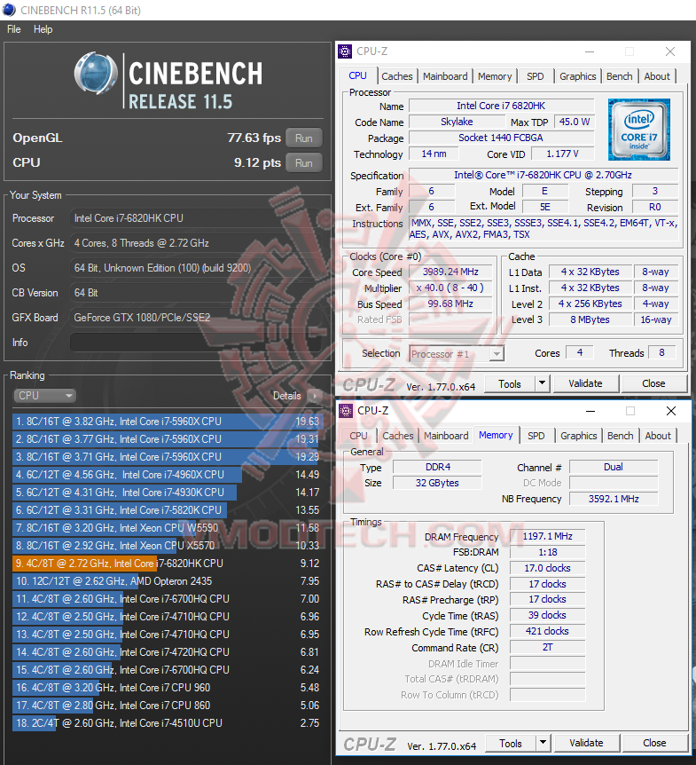Click the Info input field in Your System
The width and height of the screenshot is (696, 765).
(x=196, y=343)
